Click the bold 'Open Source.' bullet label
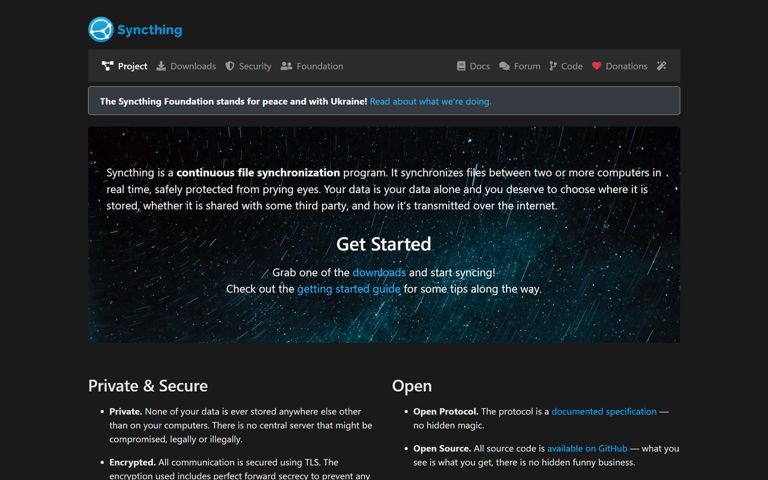This screenshot has width=768, height=480. coord(442,448)
